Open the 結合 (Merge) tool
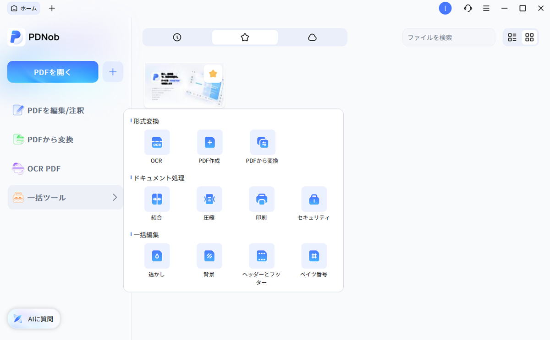Viewport: 550px width, 340px height. (156, 199)
